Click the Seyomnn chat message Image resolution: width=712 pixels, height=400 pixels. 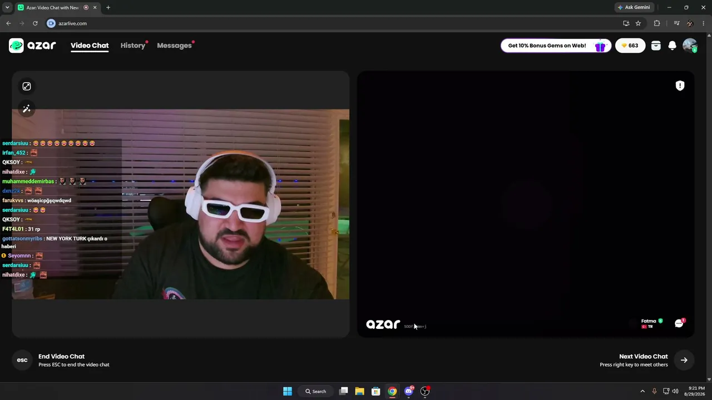tap(22, 256)
